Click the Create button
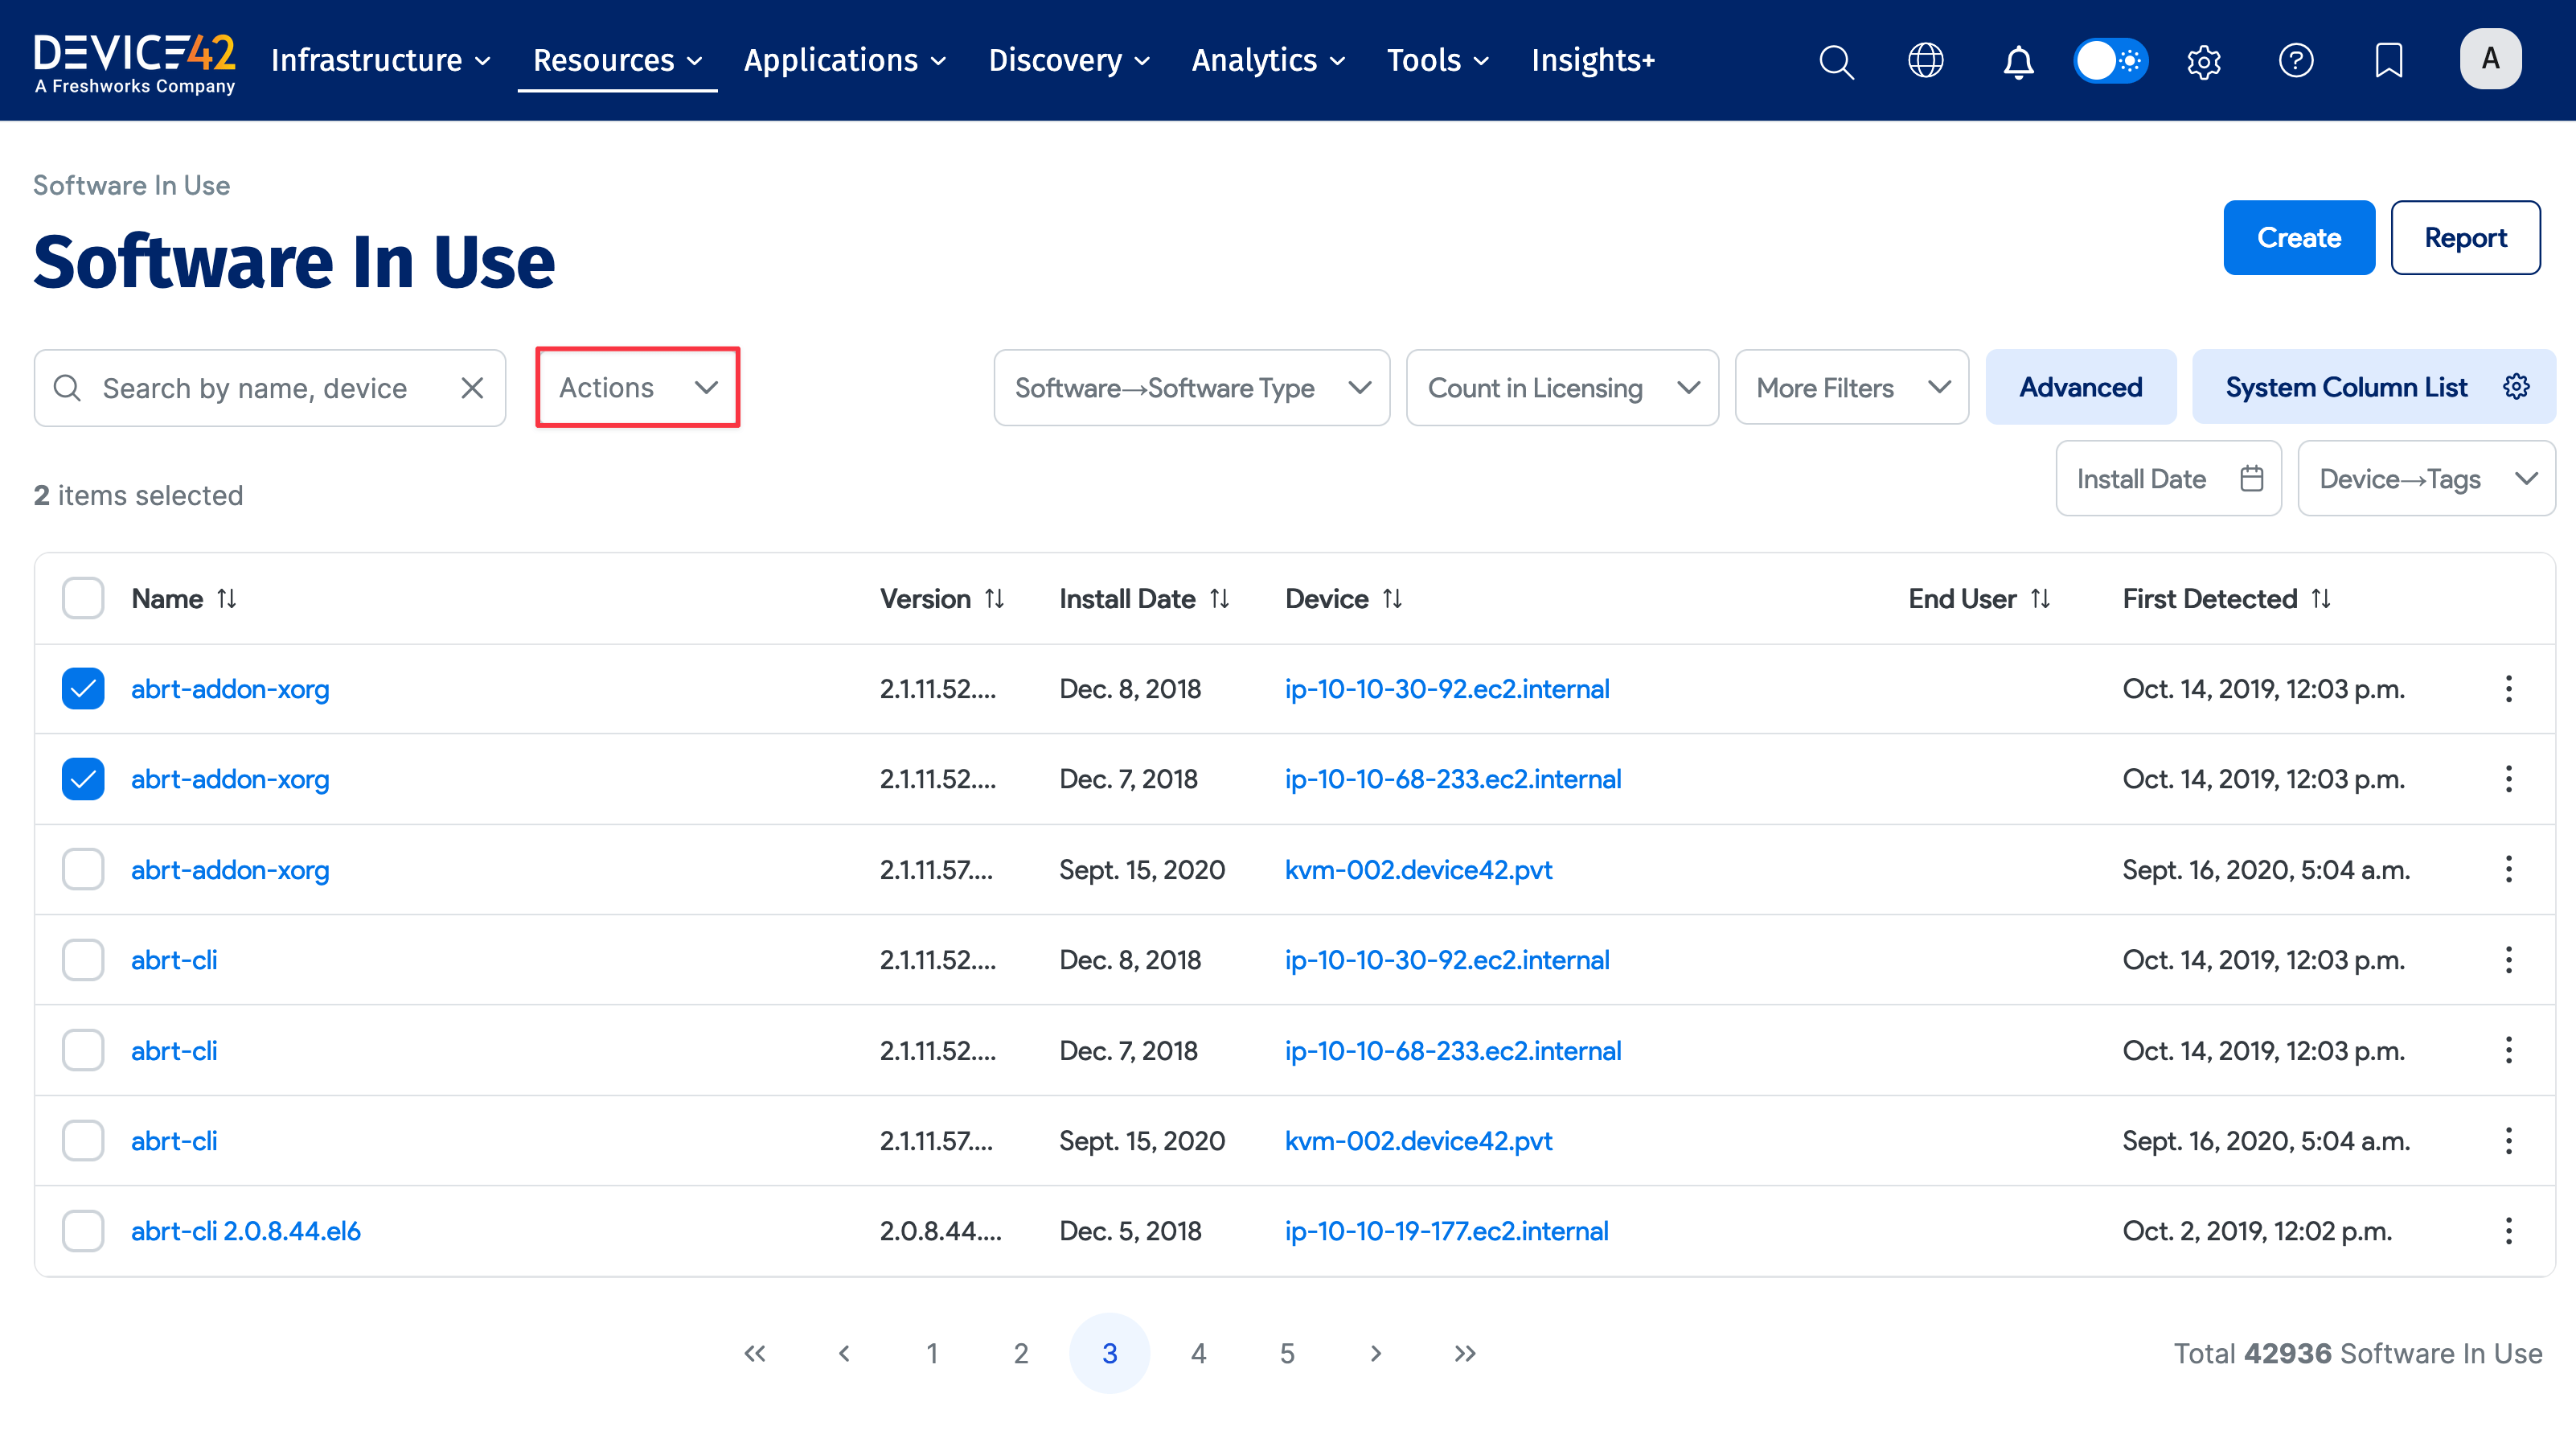This screenshot has height=1451, width=2576. [2298, 238]
